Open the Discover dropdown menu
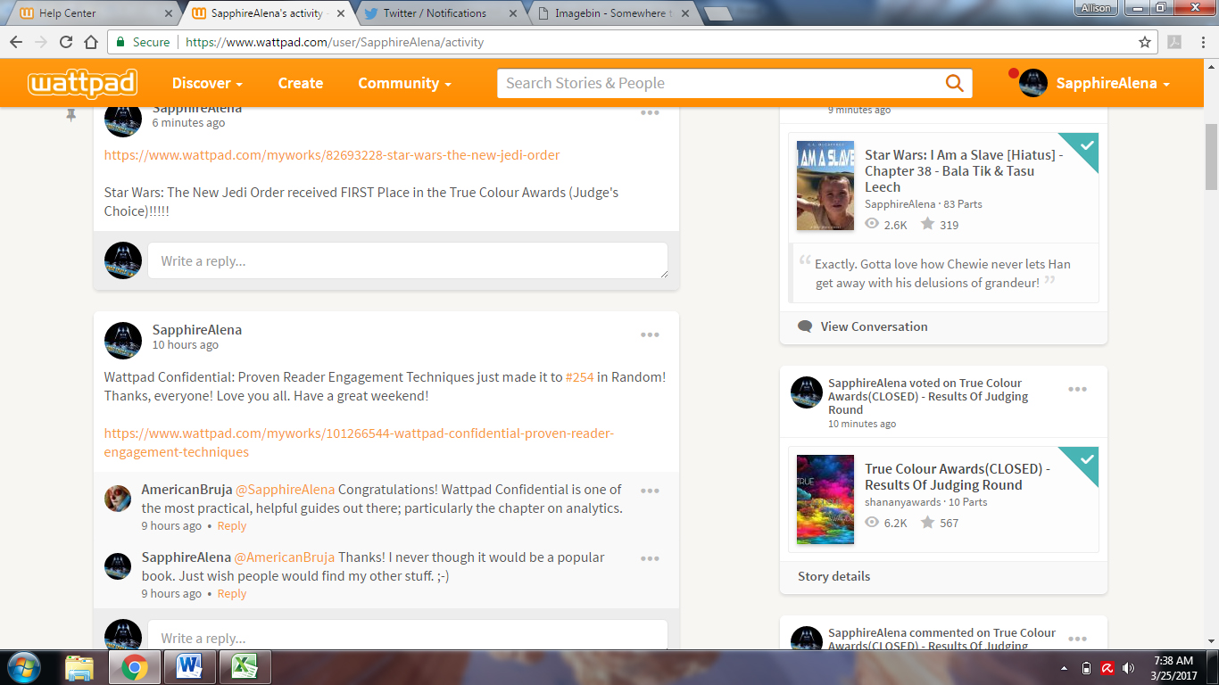 207,83
